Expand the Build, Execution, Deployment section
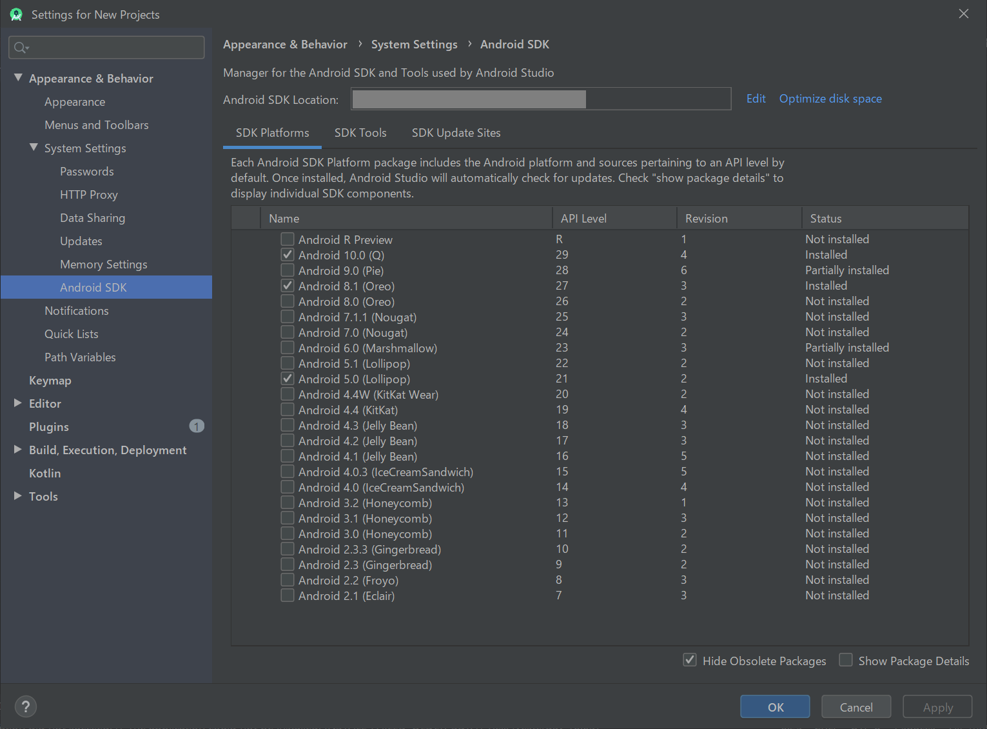This screenshot has height=729, width=987. pos(18,450)
